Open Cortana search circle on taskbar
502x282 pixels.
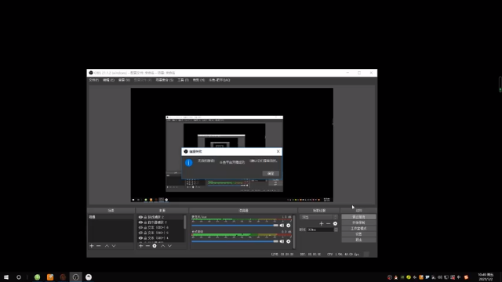coord(19,277)
